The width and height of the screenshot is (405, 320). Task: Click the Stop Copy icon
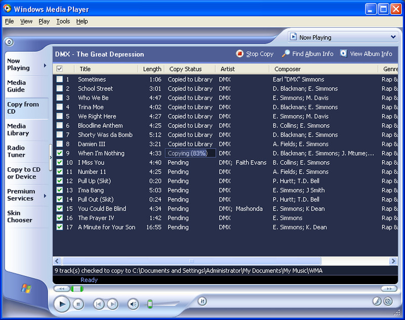pos(240,54)
